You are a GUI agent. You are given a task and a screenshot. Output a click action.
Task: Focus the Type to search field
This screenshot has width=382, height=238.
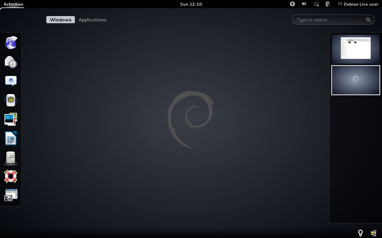(x=333, y=20)
